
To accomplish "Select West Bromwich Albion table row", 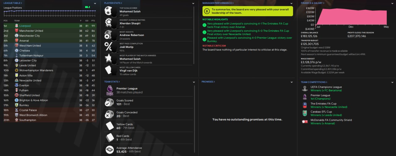I will coord(50,115).
